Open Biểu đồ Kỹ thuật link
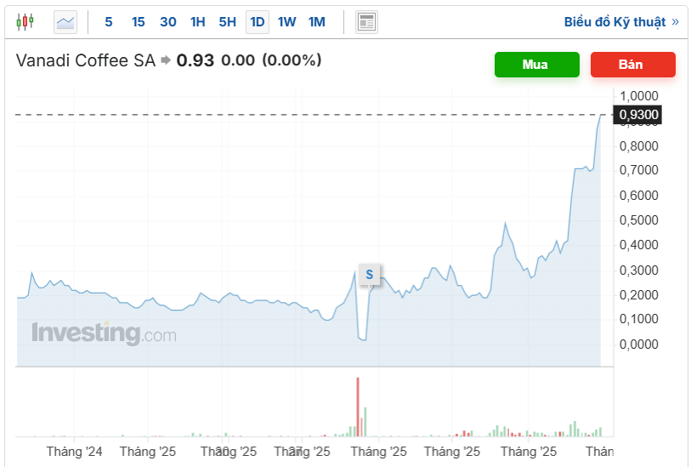The image size is (691, 467). 615,22
